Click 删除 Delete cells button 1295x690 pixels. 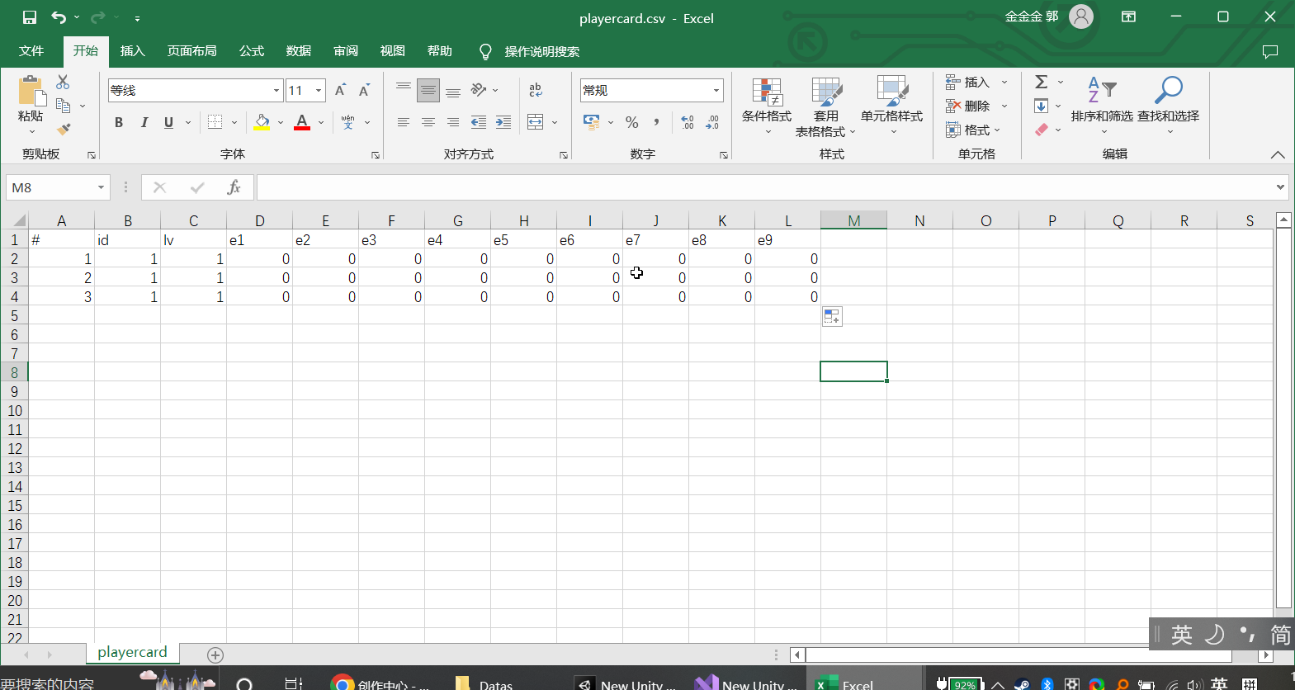click(x=968, y=106)
